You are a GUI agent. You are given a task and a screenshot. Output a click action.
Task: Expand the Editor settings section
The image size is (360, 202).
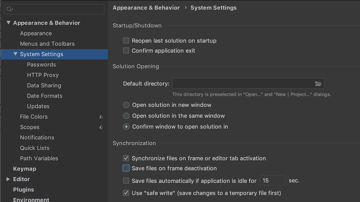(8, 179)
